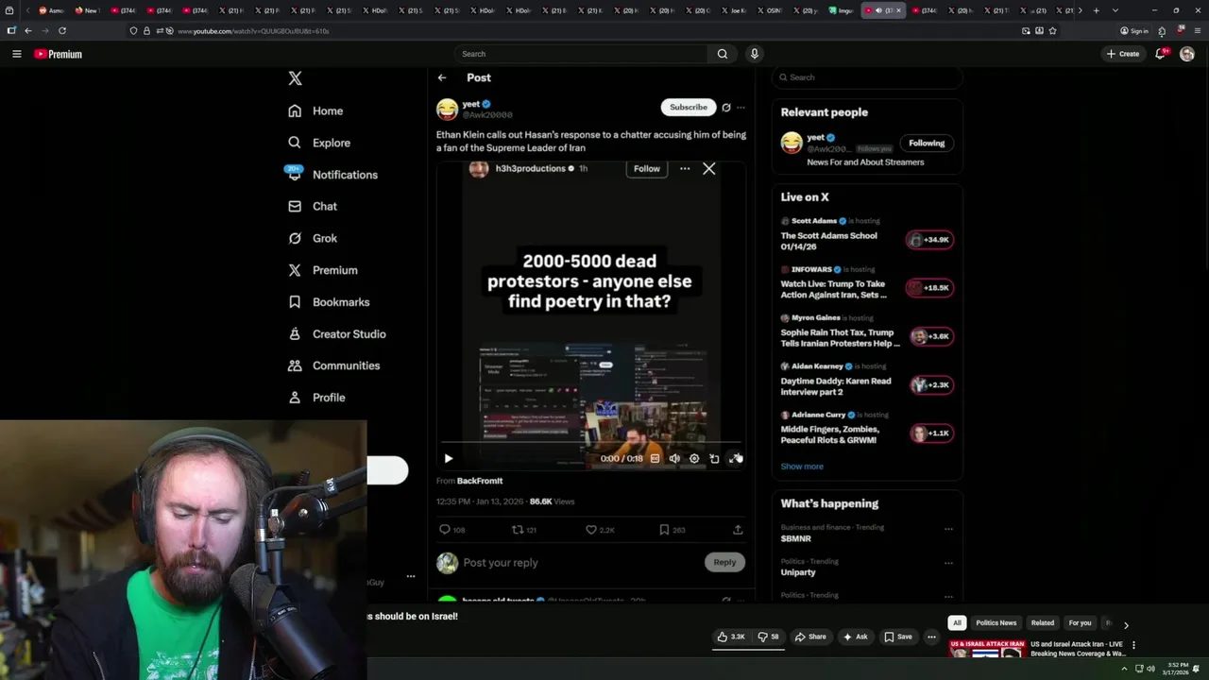Viewport: 1209px width, 680px height.
Task: Play the embedded X video
Action: point(449,458)
